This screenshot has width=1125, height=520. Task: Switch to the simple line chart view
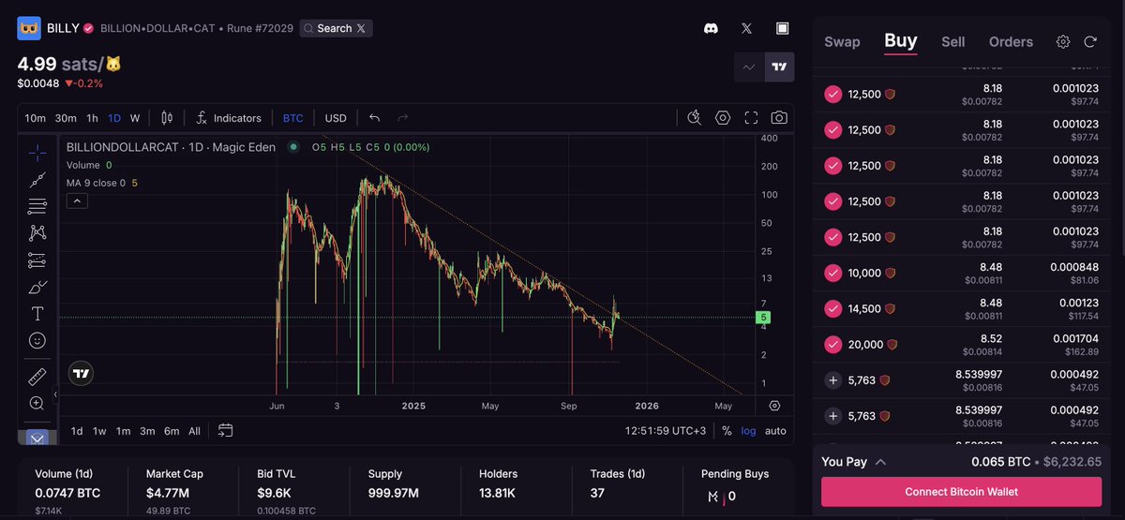click(x=748, y=67)
